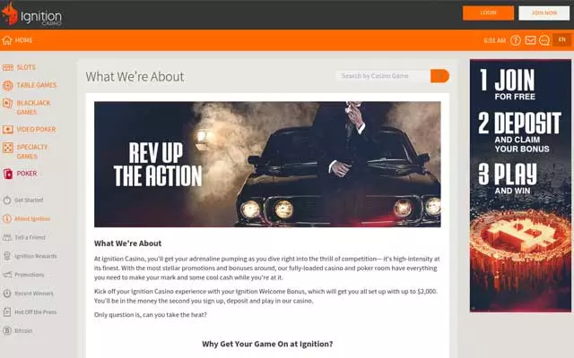The image size is (574, 358).
Task: Expand the EN language selector
Action: pos(562,39)
